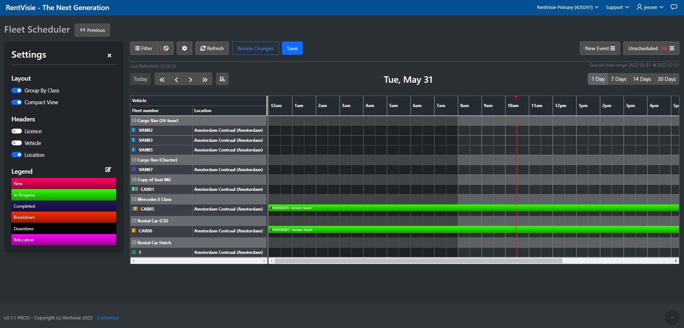Image resolution: width=684 pixels, height=328 pixels.
Task: Open Review Changes
Action: 255,48
